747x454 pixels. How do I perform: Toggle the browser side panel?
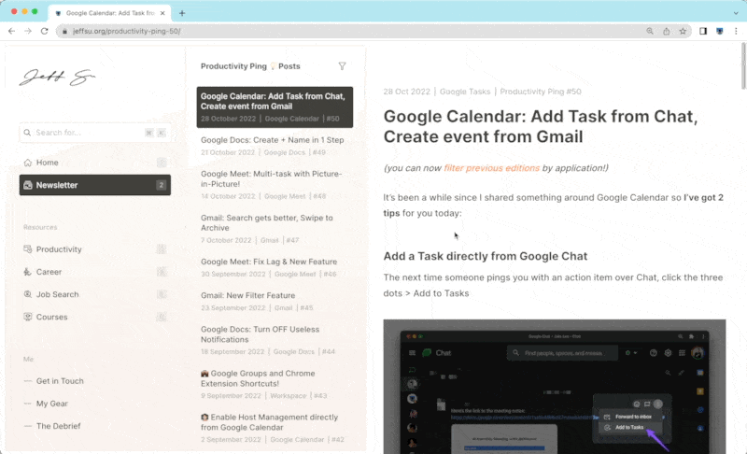tap(703, 31)
